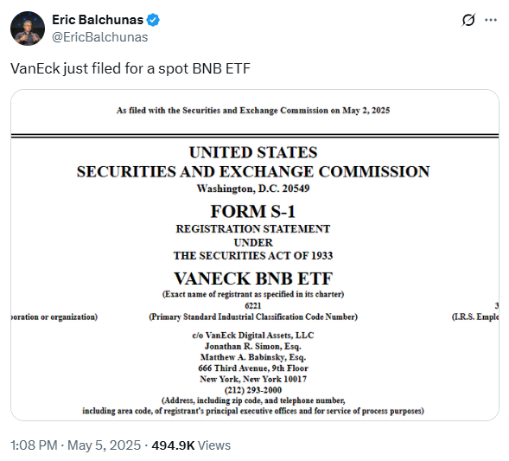Open the 494.9K Views count
Image resolution: width=509 pixels, height=461 pixels.
[191, 445]
